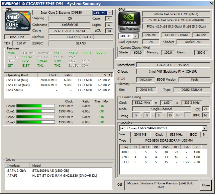Select the CPU LFM (Min) row
Image resolution: width=215 pixels, height=194 pixels.
tap(58, 80)
